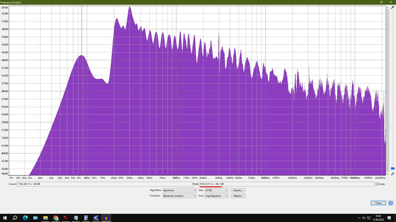Click the scrollbar up arrow at the plot's top right
Screen dimensions: 396x222
pos(387,7)
